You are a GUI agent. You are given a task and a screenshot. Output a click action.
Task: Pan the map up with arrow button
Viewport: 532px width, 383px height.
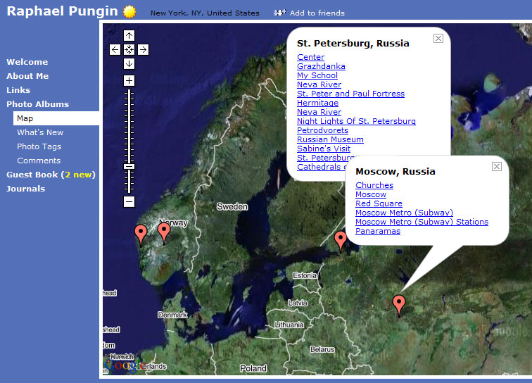pos(129,36)
